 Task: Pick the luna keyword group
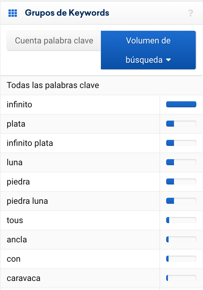pos(80,162)
